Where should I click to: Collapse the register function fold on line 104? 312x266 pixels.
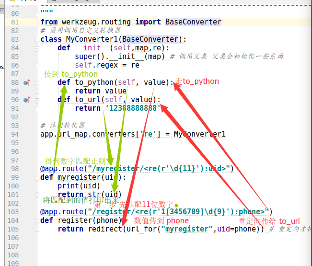pyautogui.click(x=37, y=221)
